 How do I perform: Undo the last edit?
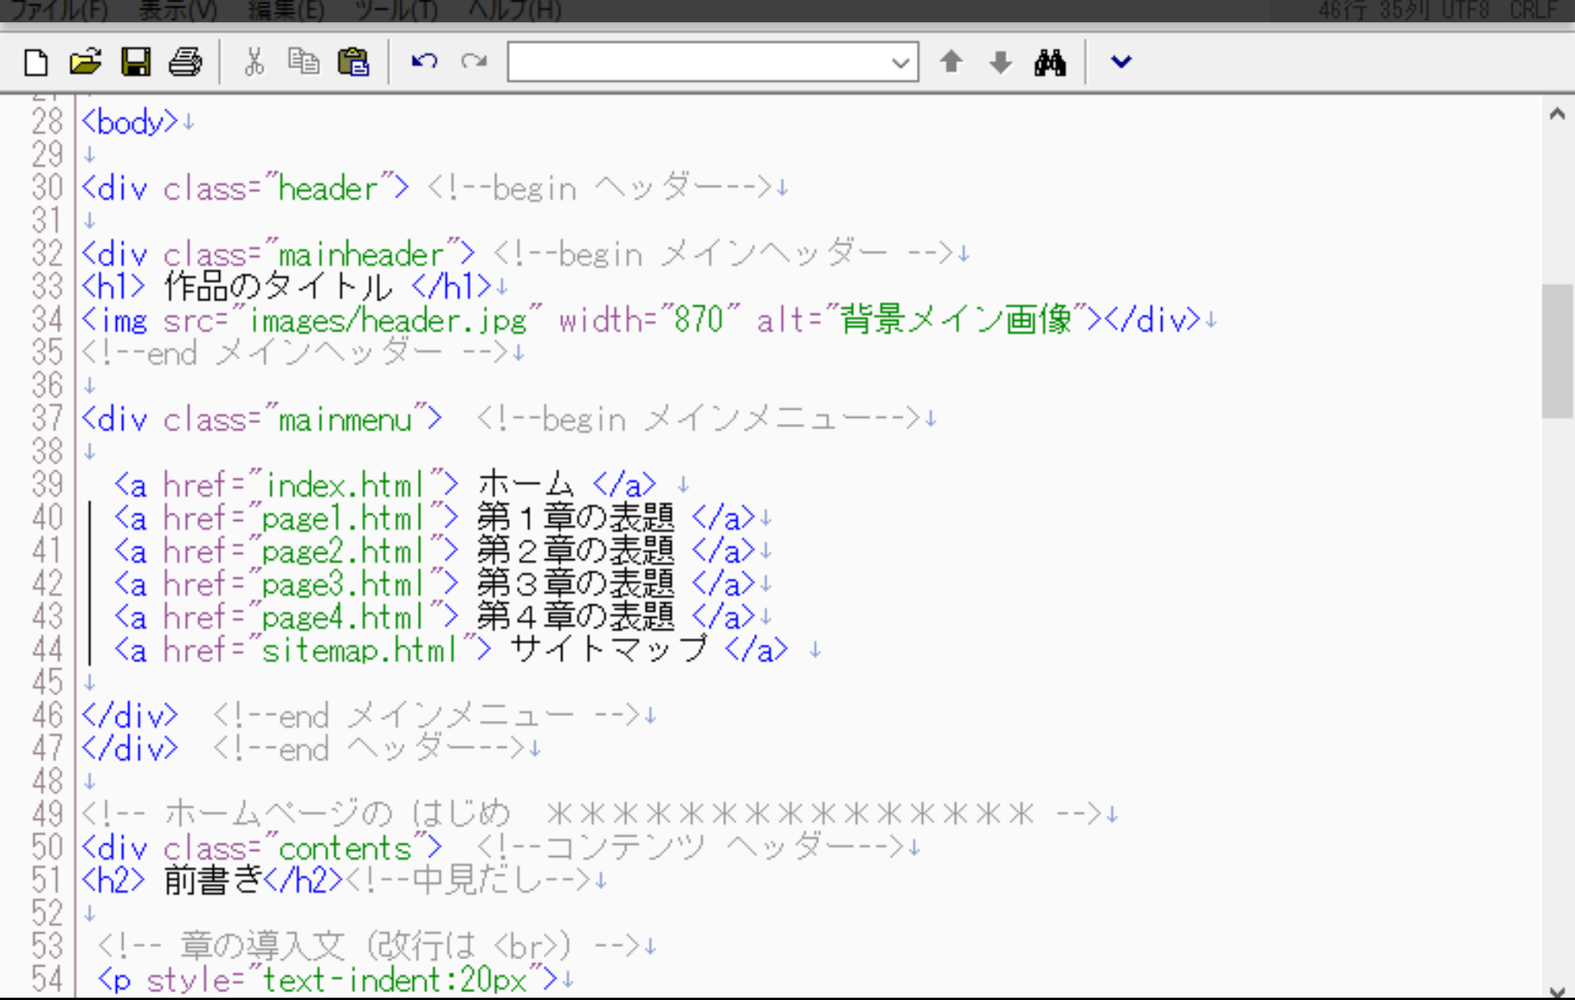point(424,62)
